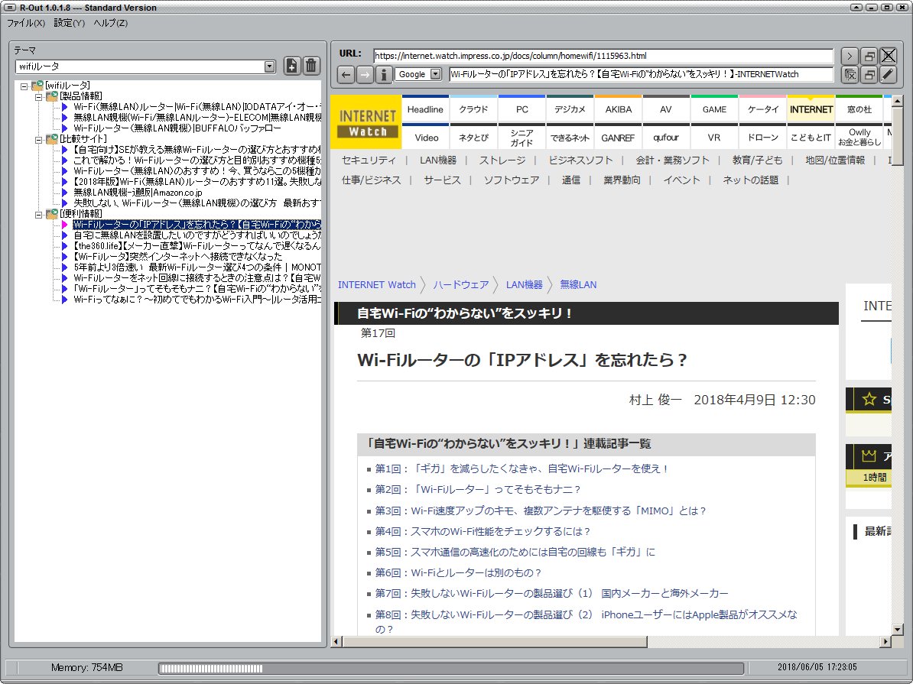Collapse the [比較サイト] tree folder
Viewport: 913px width, 684px height.
click(38, 140)
